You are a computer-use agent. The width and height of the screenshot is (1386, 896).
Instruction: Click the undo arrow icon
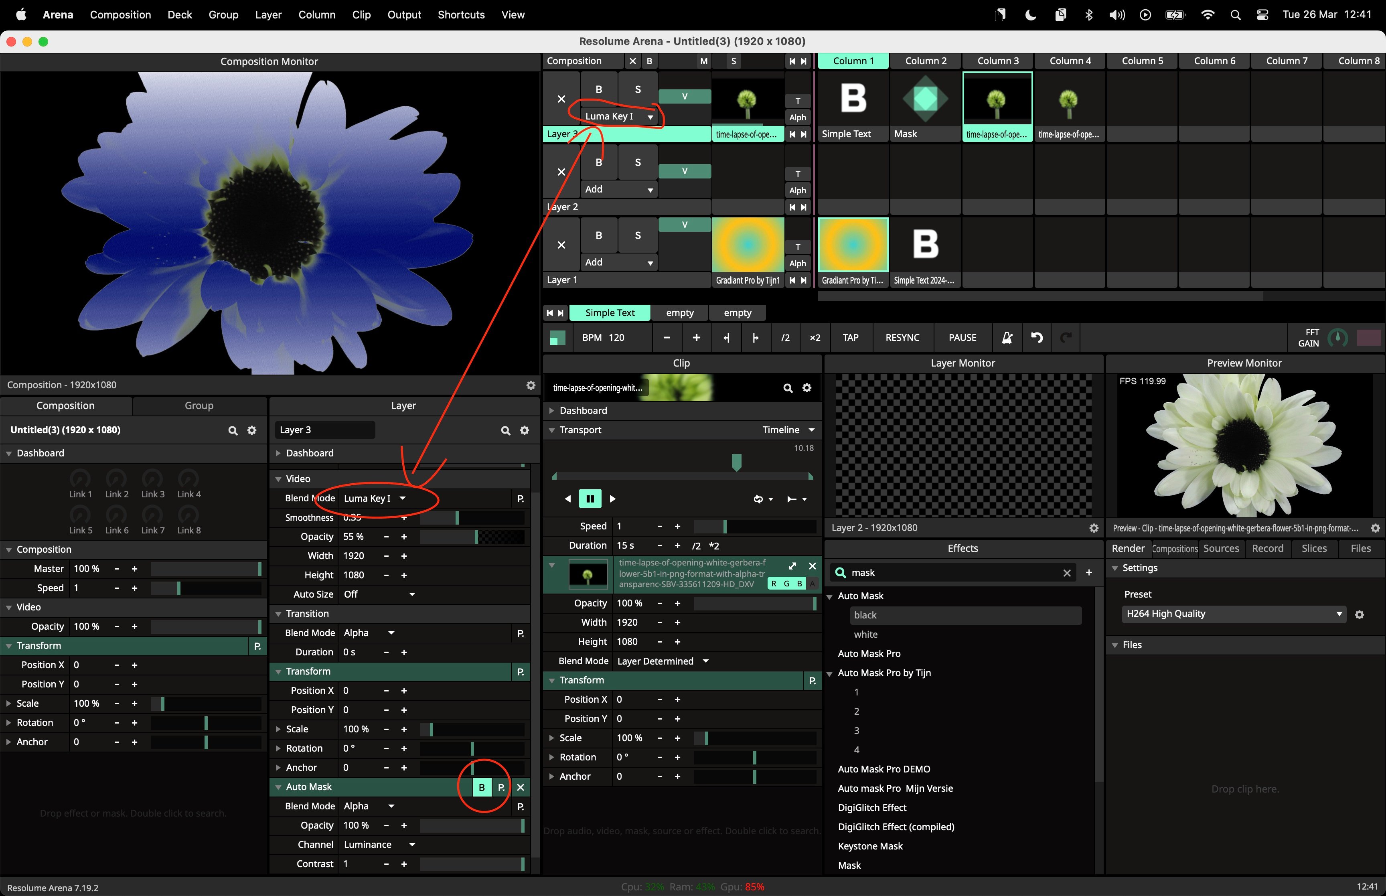click(1036, 337)
